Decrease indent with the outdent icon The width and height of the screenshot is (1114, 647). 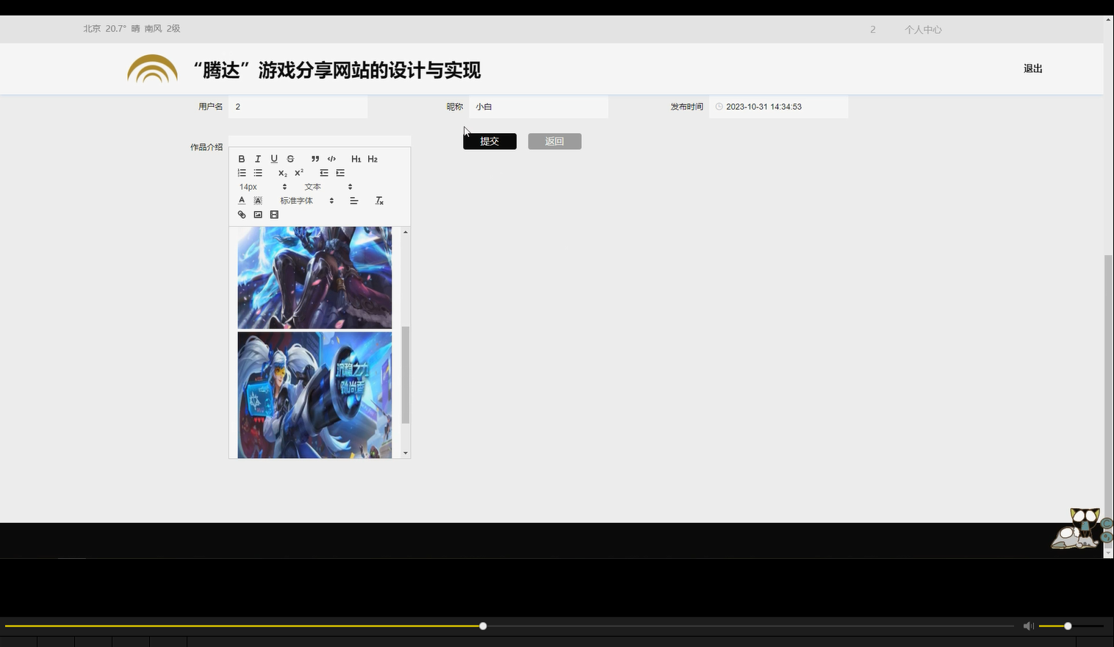coord(323,173)
